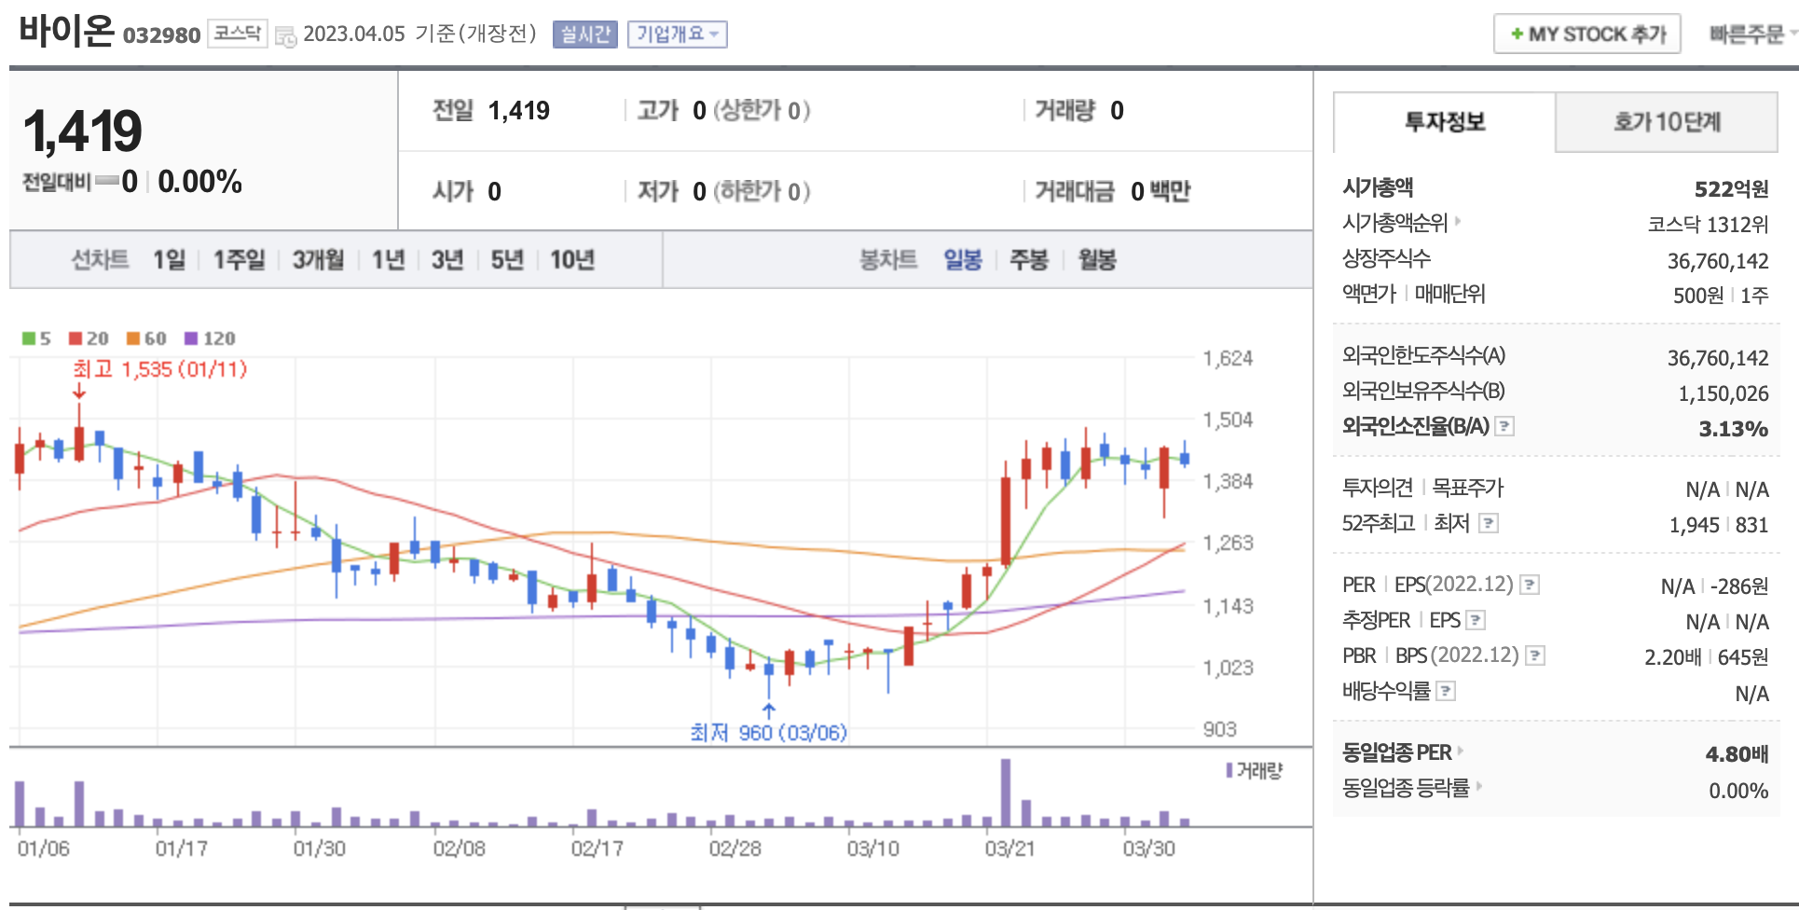The image size is (1799, 910).
Task: Click the tallest volume bar near 03/21
Action: [1006, 793]
